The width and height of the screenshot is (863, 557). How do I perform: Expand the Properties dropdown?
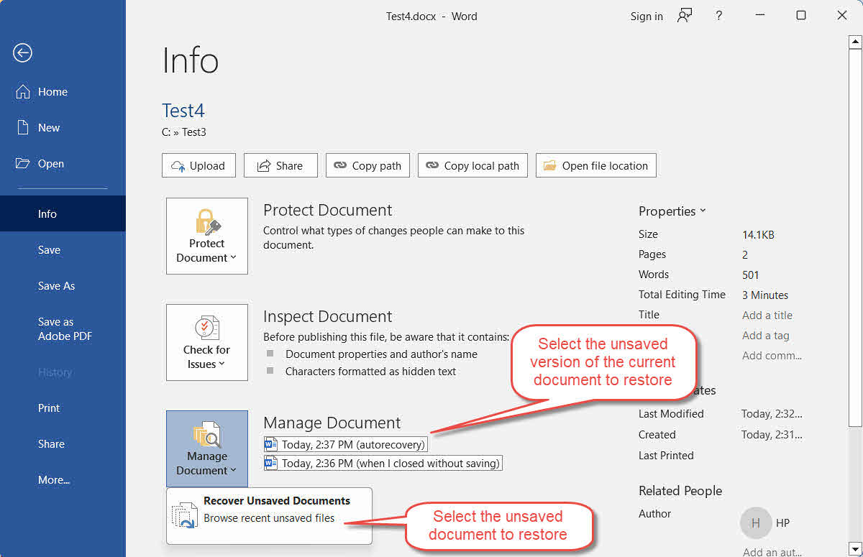pos(672,211)
